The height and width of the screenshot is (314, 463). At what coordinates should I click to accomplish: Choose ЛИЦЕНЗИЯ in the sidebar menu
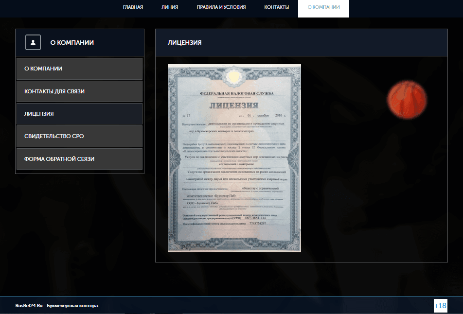coord(79,114)
